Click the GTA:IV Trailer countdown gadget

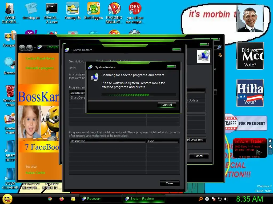pos(250,148)
